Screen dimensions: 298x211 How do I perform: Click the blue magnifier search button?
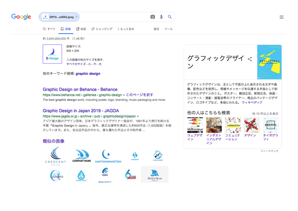170,17
